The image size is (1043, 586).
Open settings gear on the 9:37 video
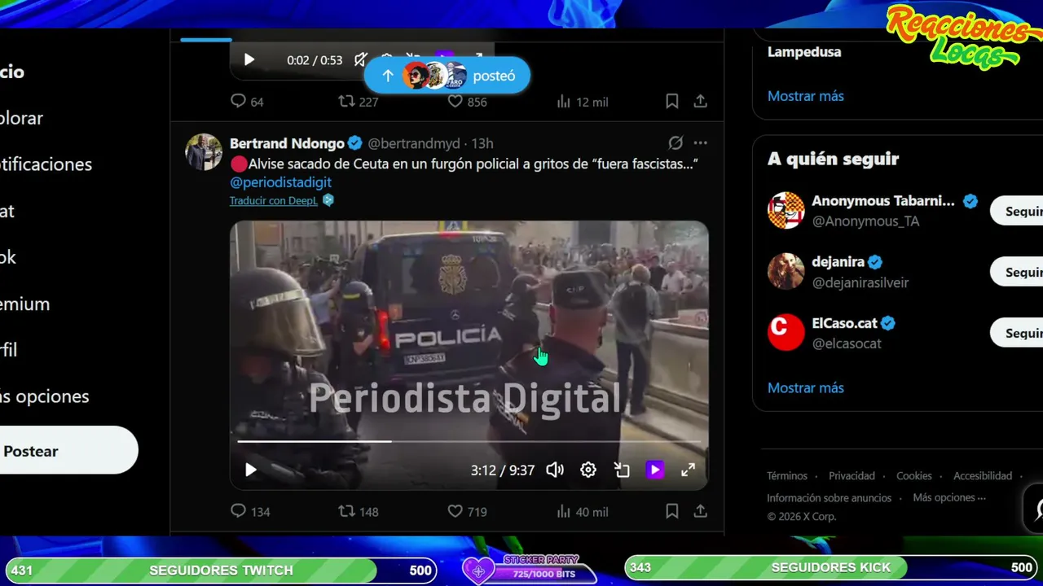(588, 470)
